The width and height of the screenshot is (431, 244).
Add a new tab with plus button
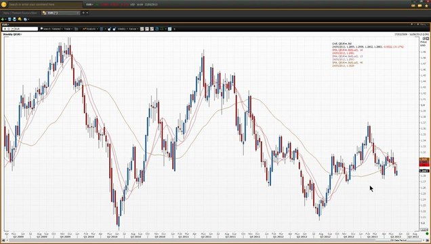[x=83, y=13]
